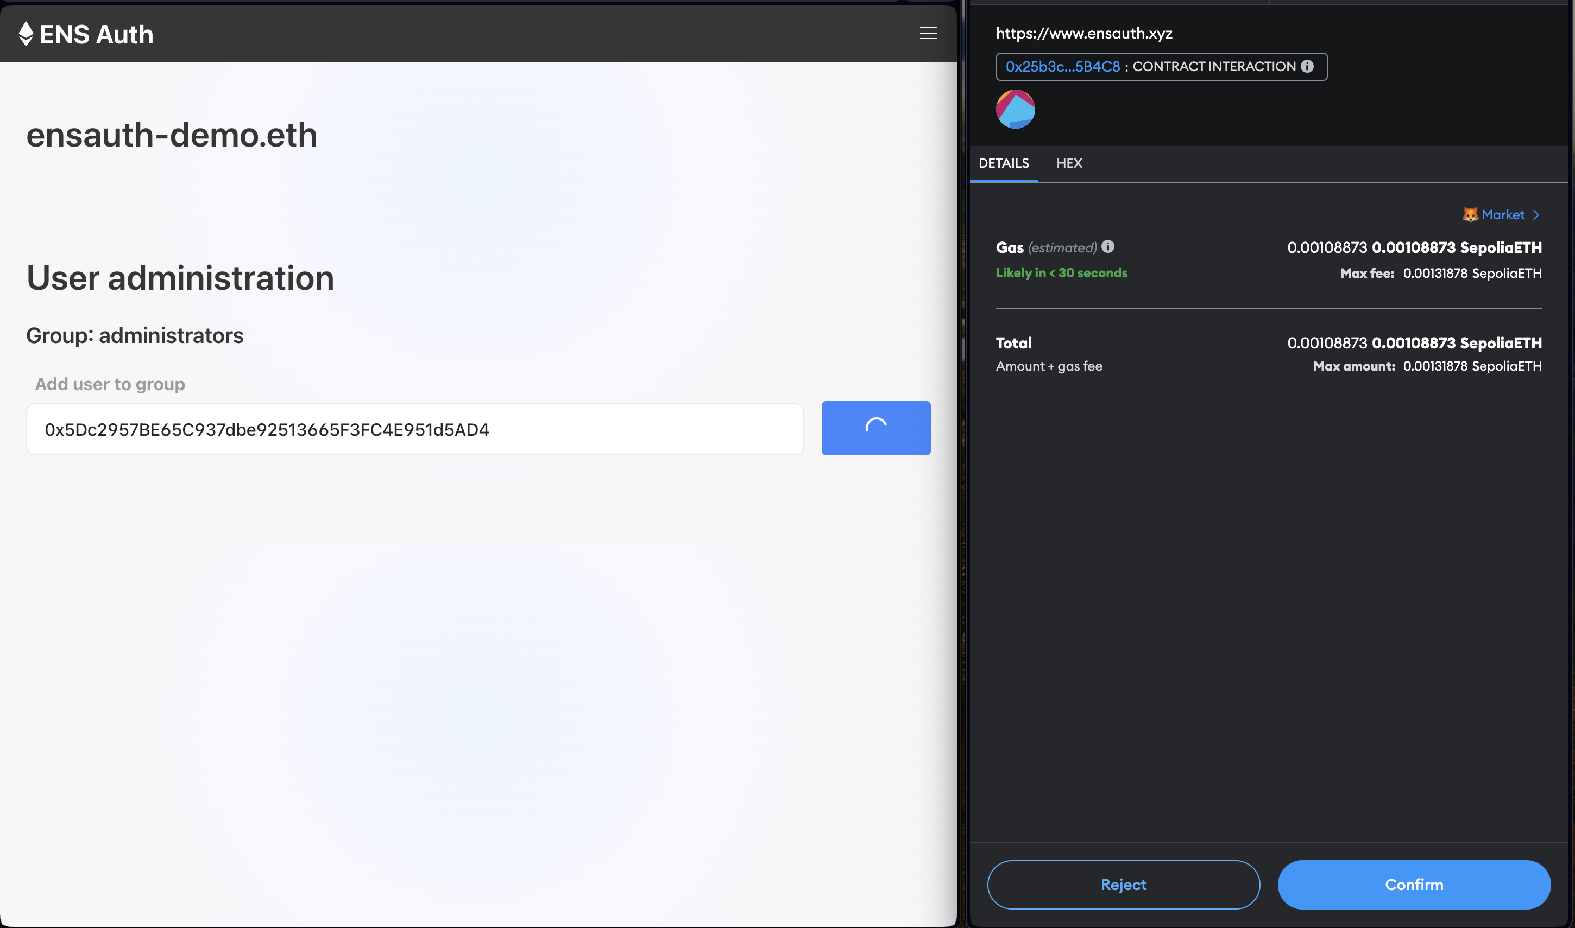Click the contract interaction info icon

click(x=1307, y=66)
